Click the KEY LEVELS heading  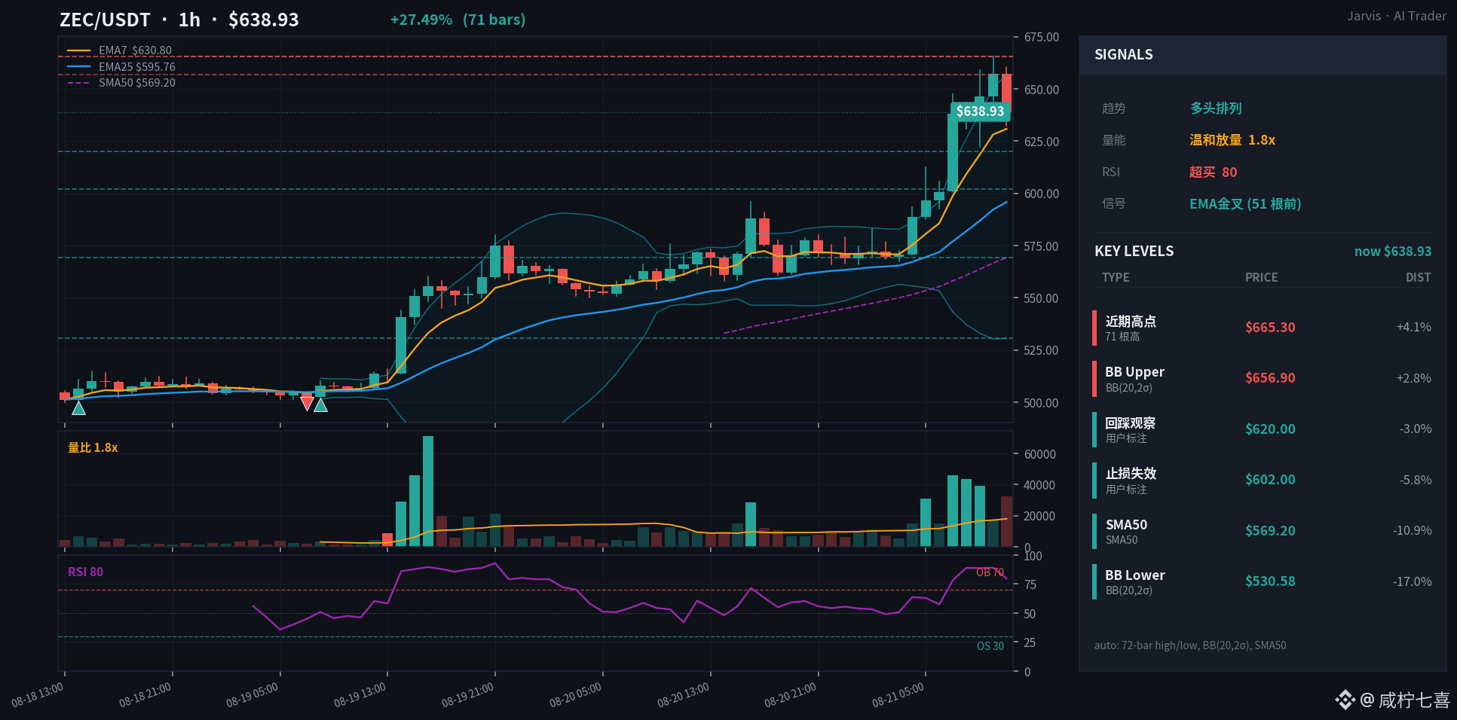(1134, 252)
